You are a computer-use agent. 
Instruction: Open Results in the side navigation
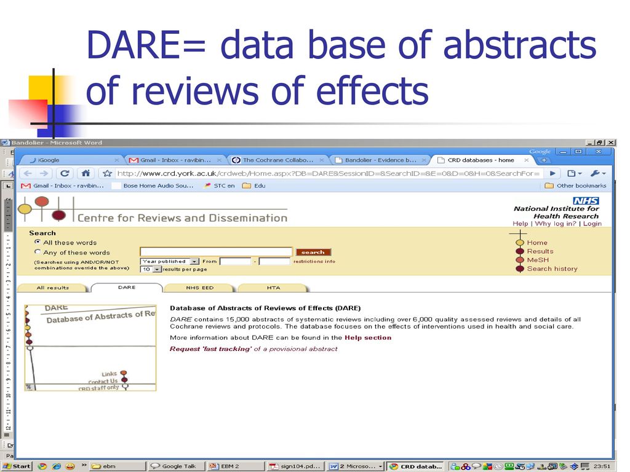pos(540,251)
